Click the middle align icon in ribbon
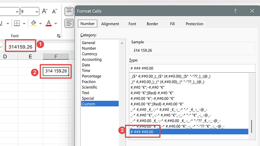Screen dimensions: 260x146 pos(69,11)
